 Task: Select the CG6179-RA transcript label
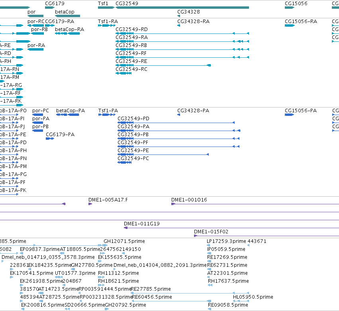[x=59, y=22]
